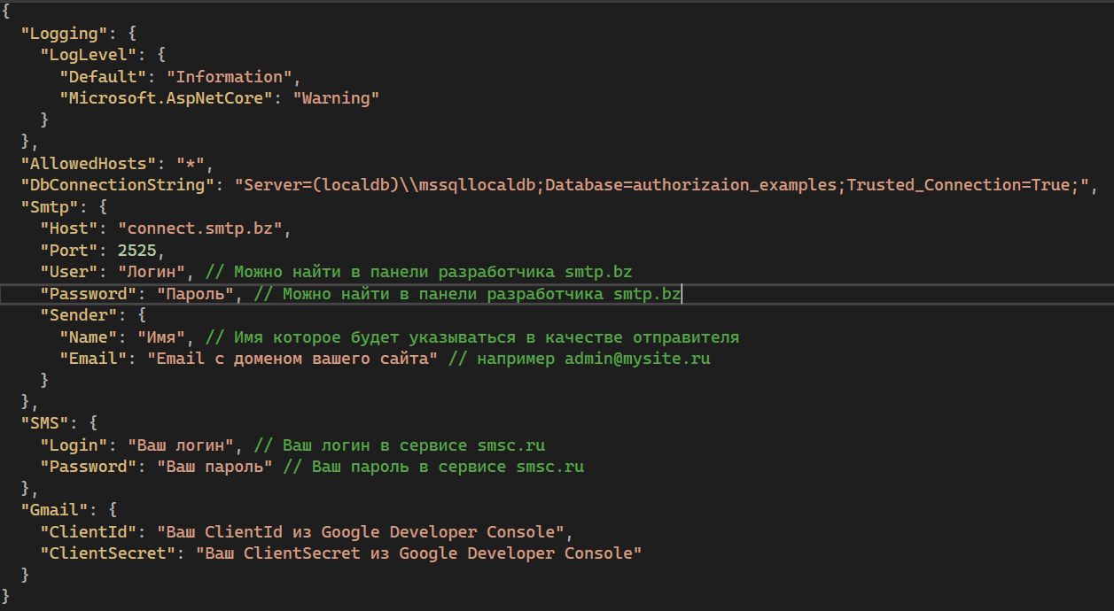Click the "SMS" section key
Screen dimensions: 1114x611
44,423
